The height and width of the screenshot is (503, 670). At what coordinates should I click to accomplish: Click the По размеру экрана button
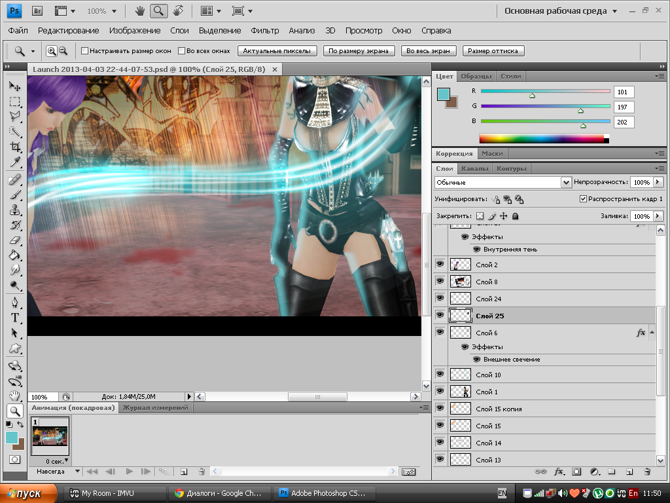pos(359,51)
